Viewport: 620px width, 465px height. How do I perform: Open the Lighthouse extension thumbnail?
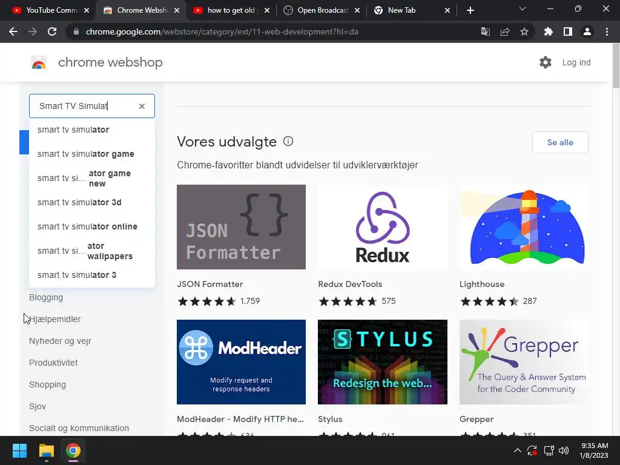coord(524,227)
